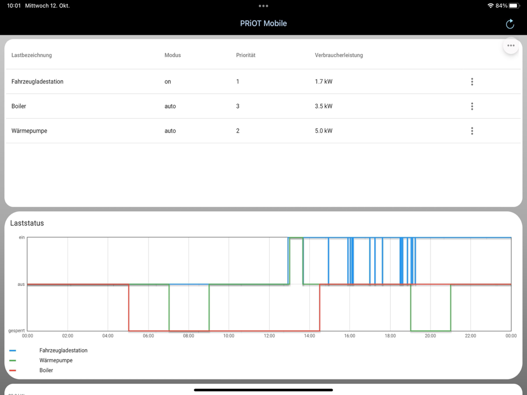Open the round three-dot card menu
The image size is (527, 395).
click(x=511, y=46)
